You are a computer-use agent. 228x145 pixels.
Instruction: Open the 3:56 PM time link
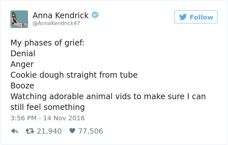[x=23, y=118]
